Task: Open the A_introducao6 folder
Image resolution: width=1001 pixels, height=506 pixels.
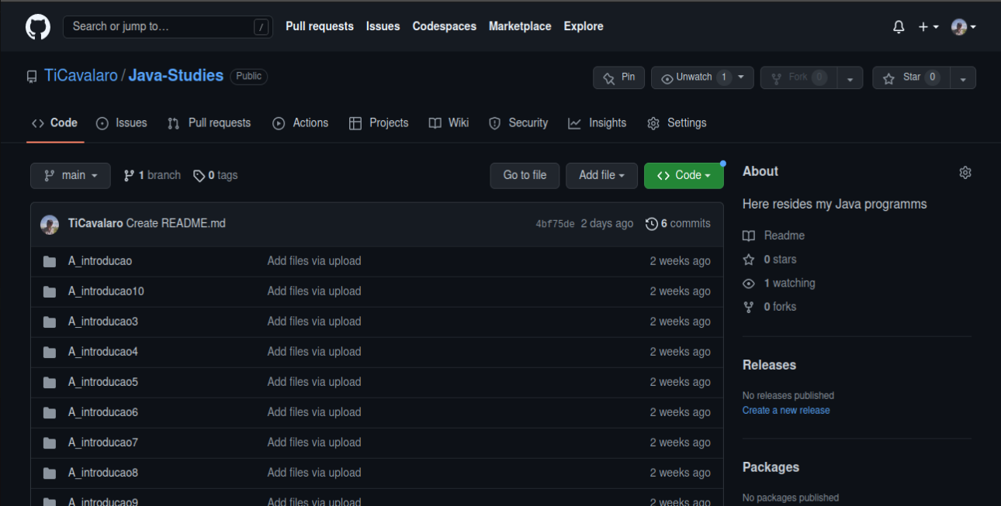Action: coord(103,412)
